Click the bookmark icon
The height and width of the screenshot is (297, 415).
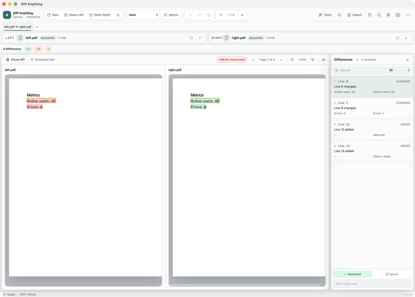coord(379,15)
